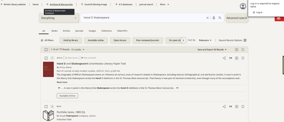Open Sound & Moving image link

[94, 4]
